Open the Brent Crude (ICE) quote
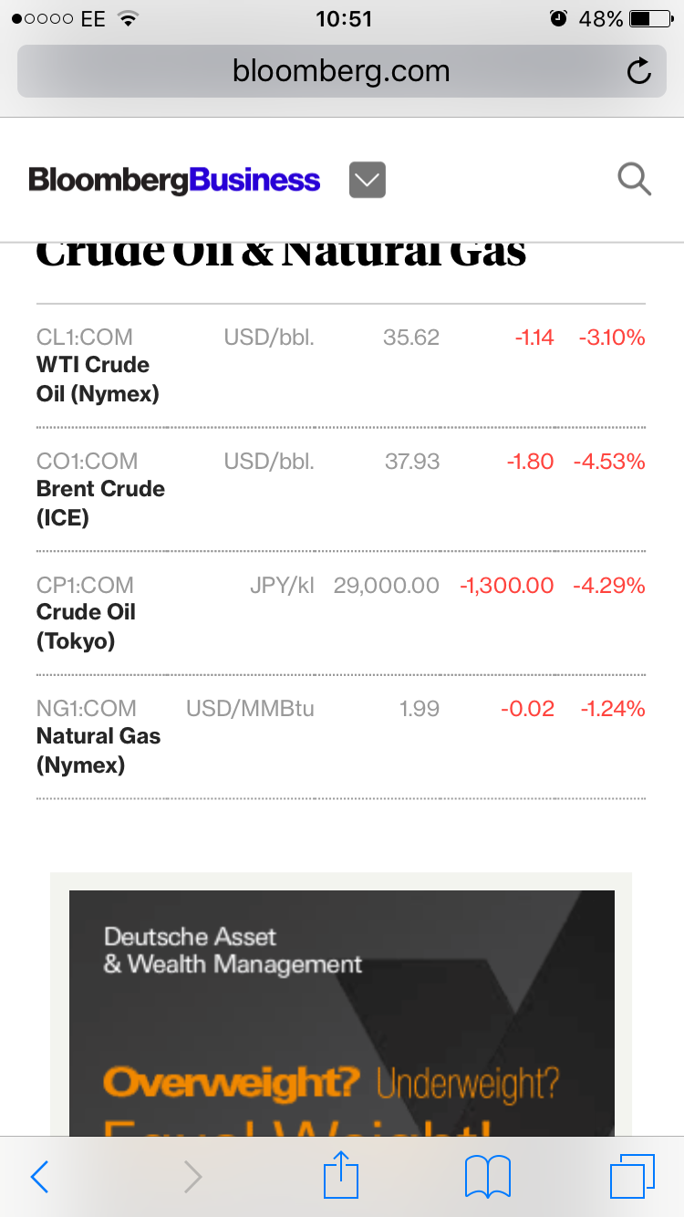This screenshot has height=1217, width=684. [x=100, y=504]
